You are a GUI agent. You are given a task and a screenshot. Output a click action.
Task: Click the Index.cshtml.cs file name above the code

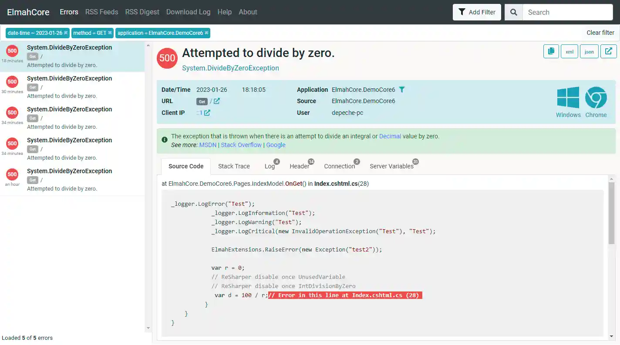[336, 184]
